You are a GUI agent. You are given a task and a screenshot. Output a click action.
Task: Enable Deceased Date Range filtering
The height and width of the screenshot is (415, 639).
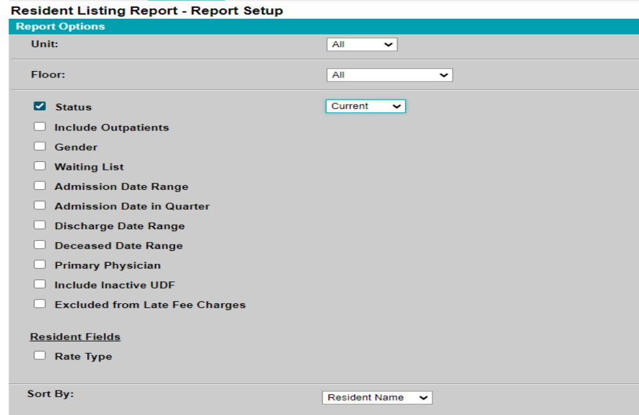[40, 245]
